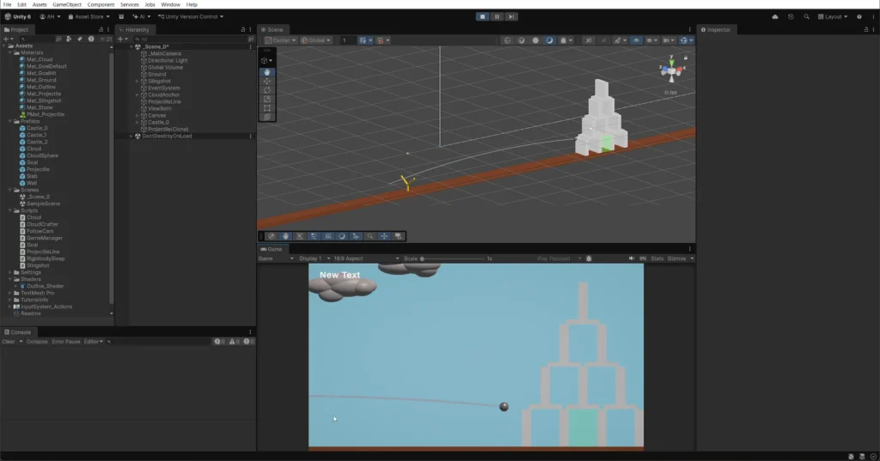Open the Asset Store dropdown
The height and width of the screenshot is (461, 880).
[x=89, y=17]
